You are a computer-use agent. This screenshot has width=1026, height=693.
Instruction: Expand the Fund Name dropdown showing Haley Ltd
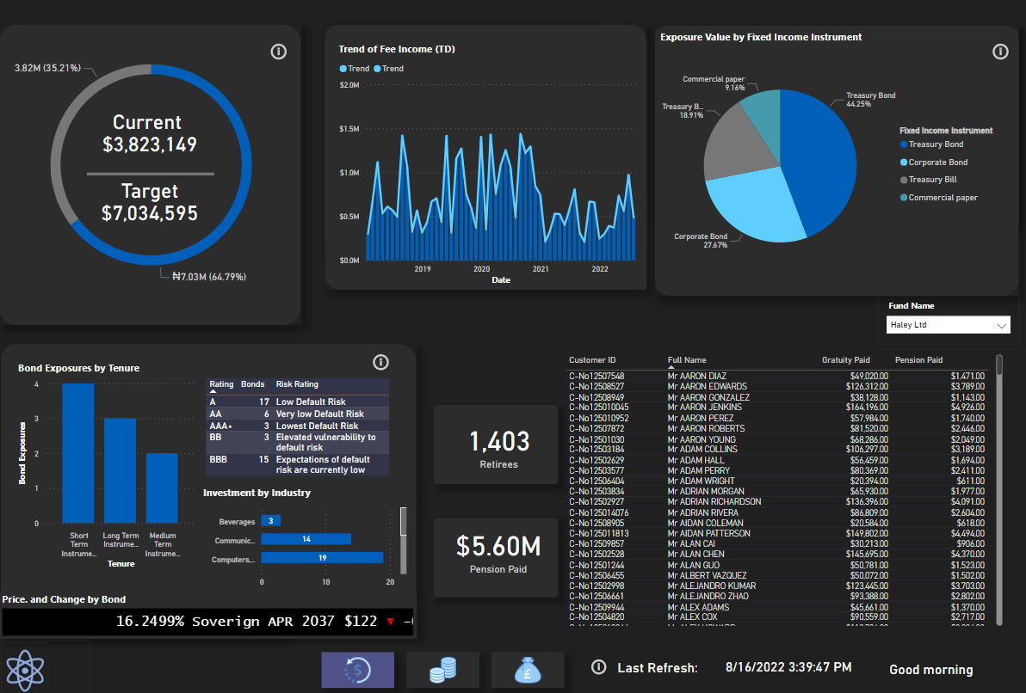click(x=948, y=326)
